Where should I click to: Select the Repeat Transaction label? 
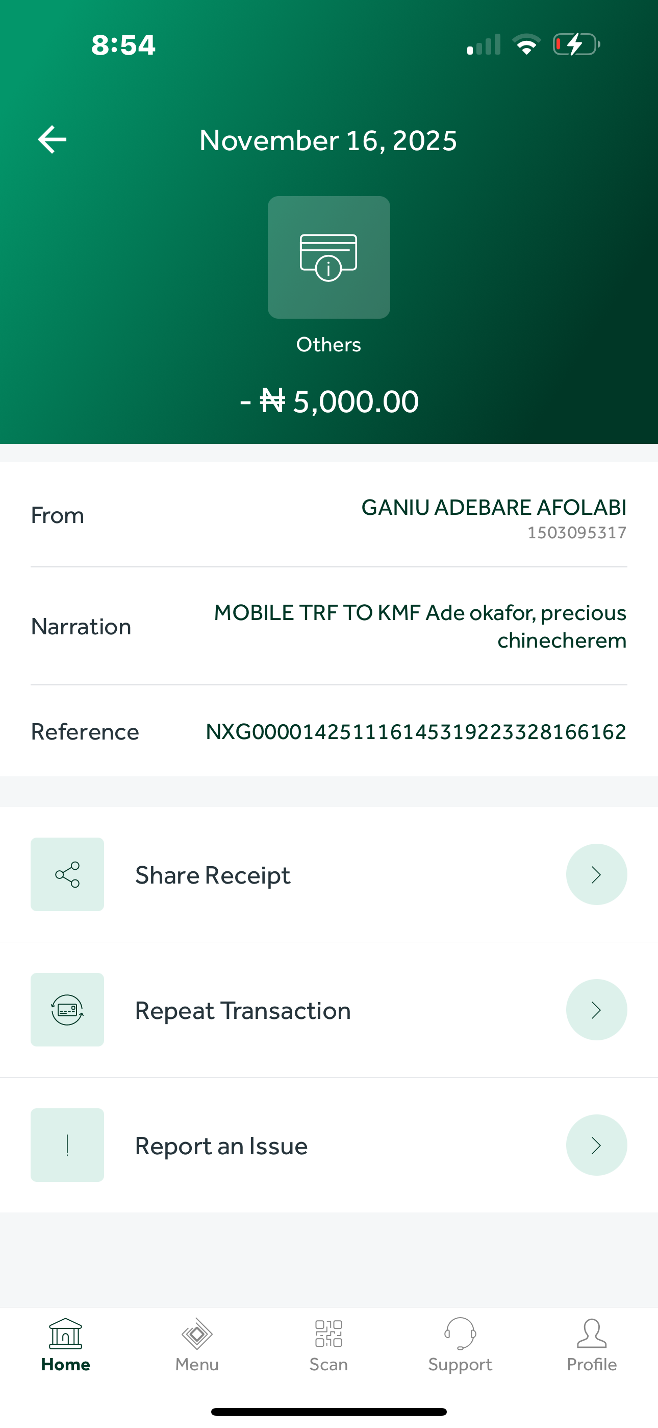click(243, 1011)
